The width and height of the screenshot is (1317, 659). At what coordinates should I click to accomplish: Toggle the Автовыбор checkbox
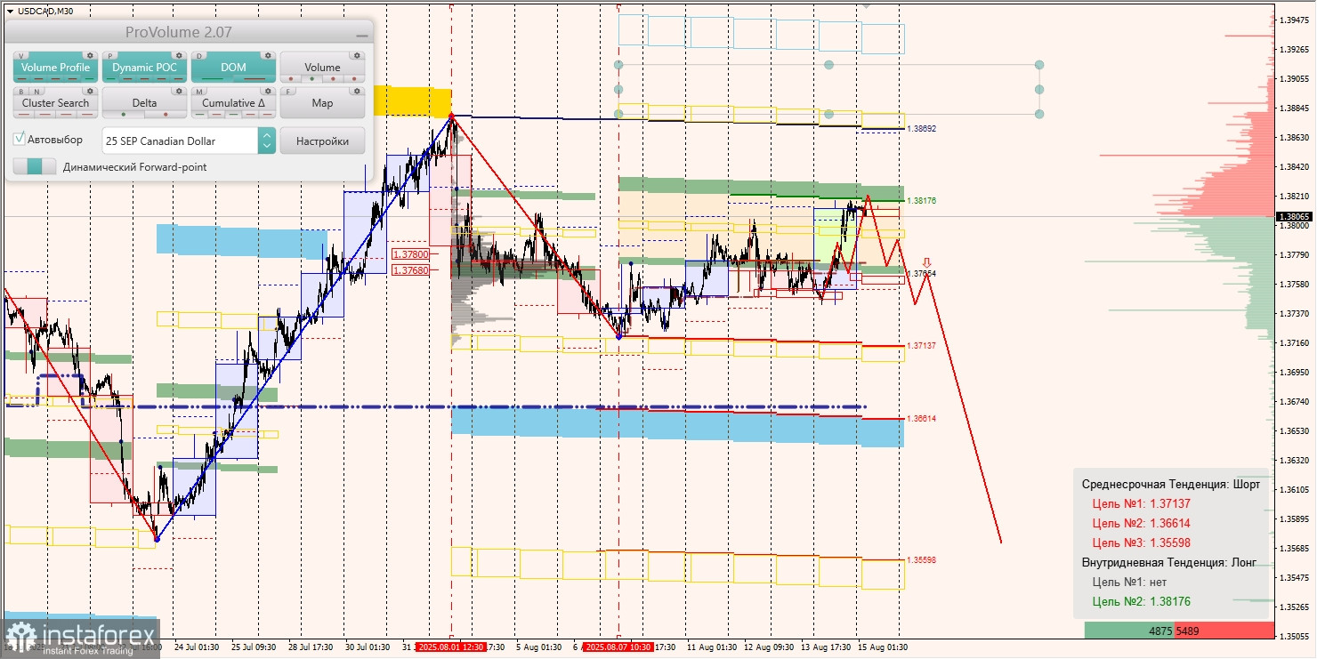(19, 139)
